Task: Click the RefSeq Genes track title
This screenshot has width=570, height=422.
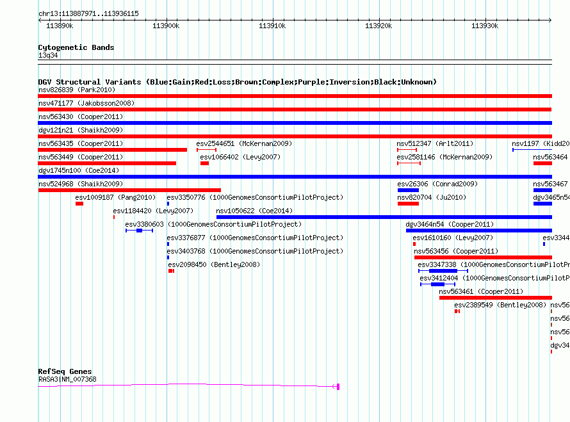Action: click(x=65, y=371)
